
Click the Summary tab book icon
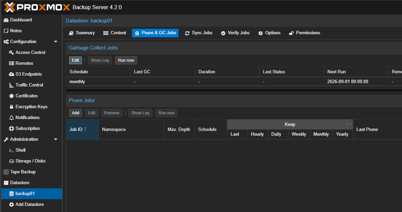point(71,33)
